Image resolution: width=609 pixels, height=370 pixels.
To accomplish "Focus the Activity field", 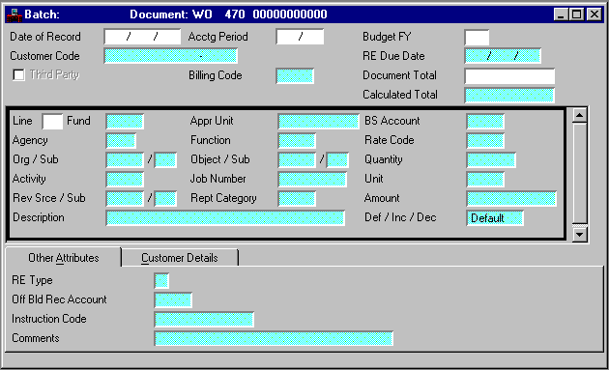I will click(x=125, y=180).
